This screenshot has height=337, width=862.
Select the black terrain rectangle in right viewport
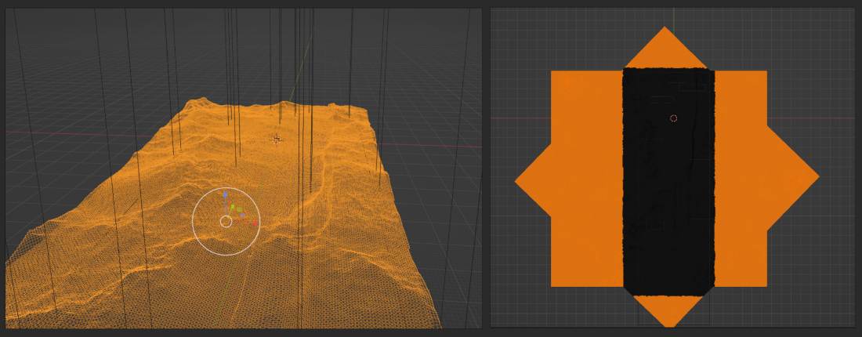coord(668,182)
